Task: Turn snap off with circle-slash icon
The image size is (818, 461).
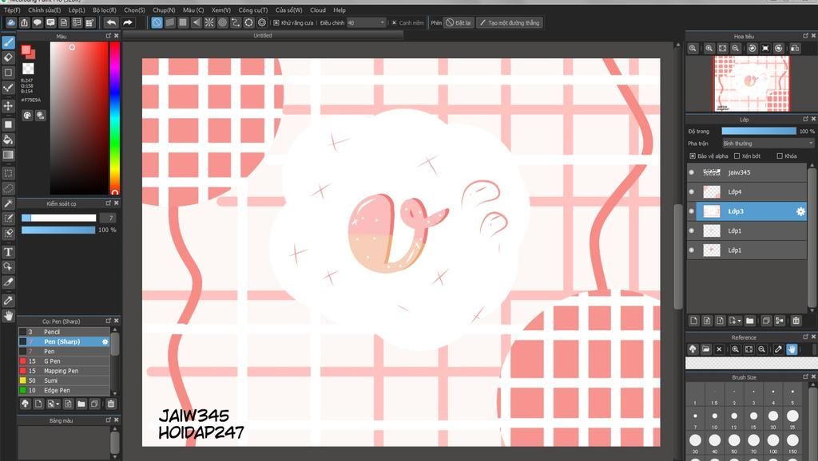Action: pos(157,22)
